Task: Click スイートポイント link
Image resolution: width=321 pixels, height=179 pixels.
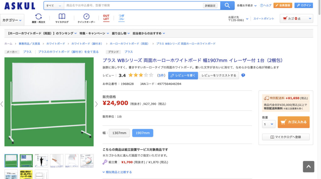Action: 264,18
